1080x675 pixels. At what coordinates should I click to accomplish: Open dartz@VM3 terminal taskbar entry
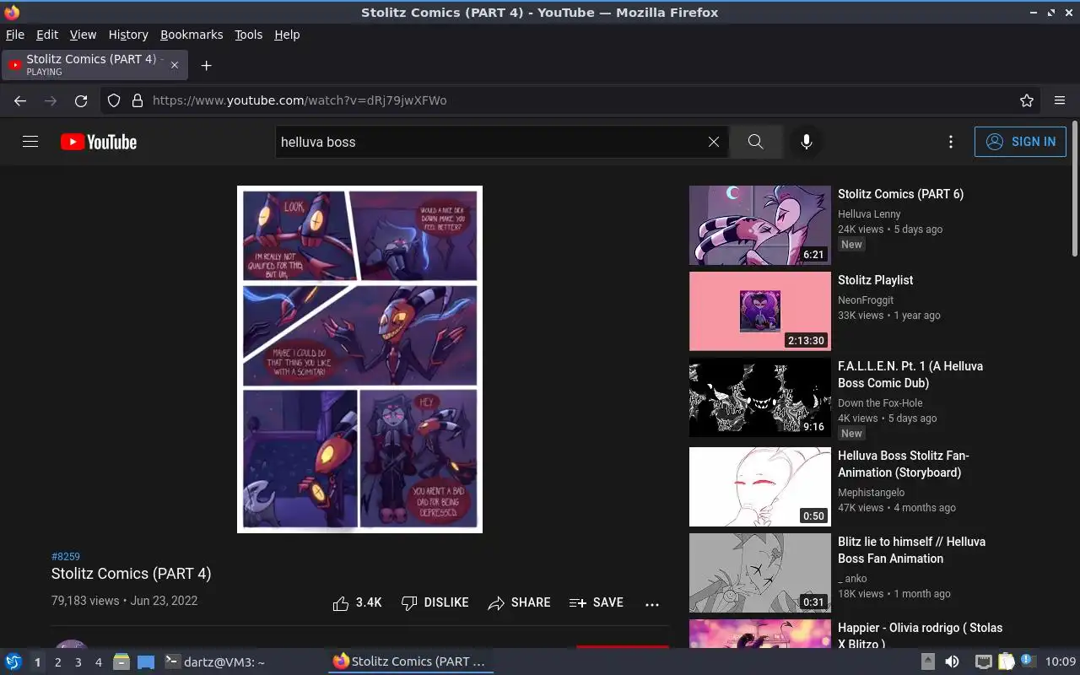coord(215,662)
